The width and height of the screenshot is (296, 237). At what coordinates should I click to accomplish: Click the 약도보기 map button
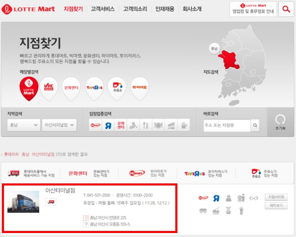(276, 206)
